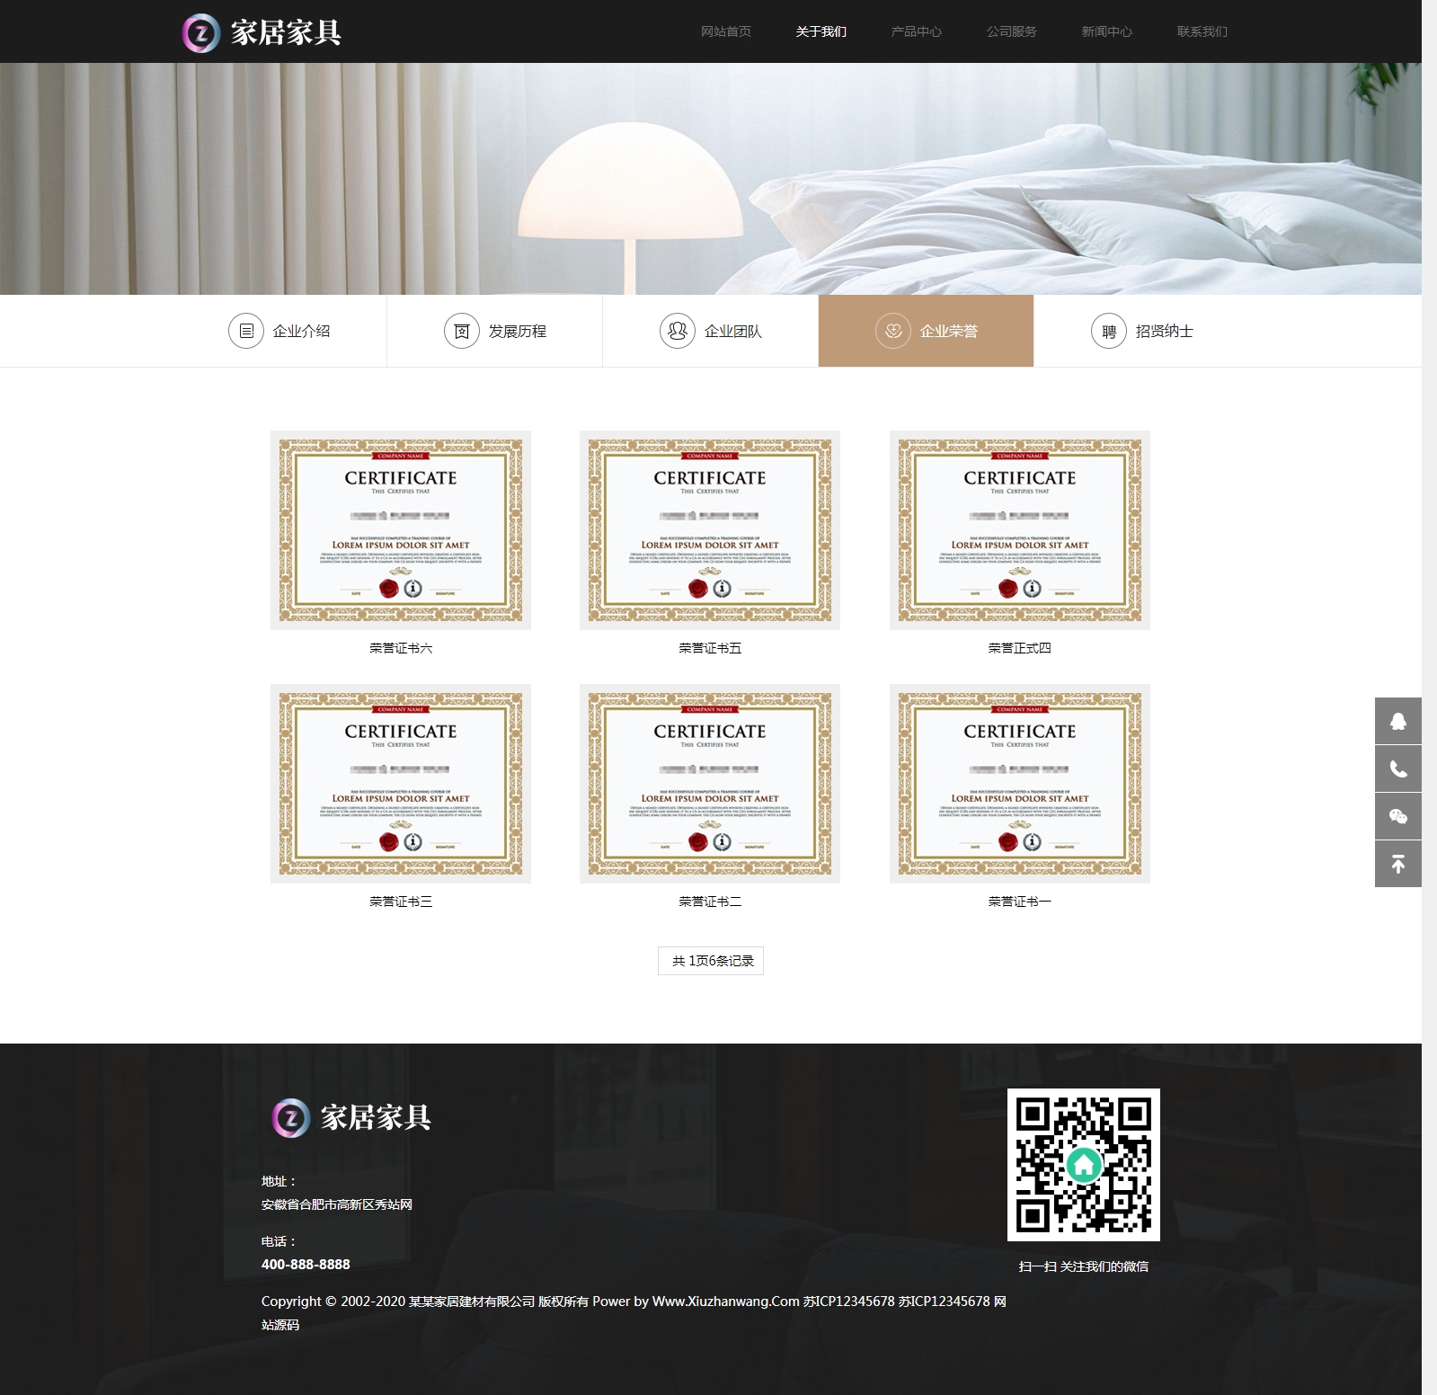Click the WeChat QR code in footer
Image resolution: width=1437 pixels, height=1395 pixels.
1083,1165
